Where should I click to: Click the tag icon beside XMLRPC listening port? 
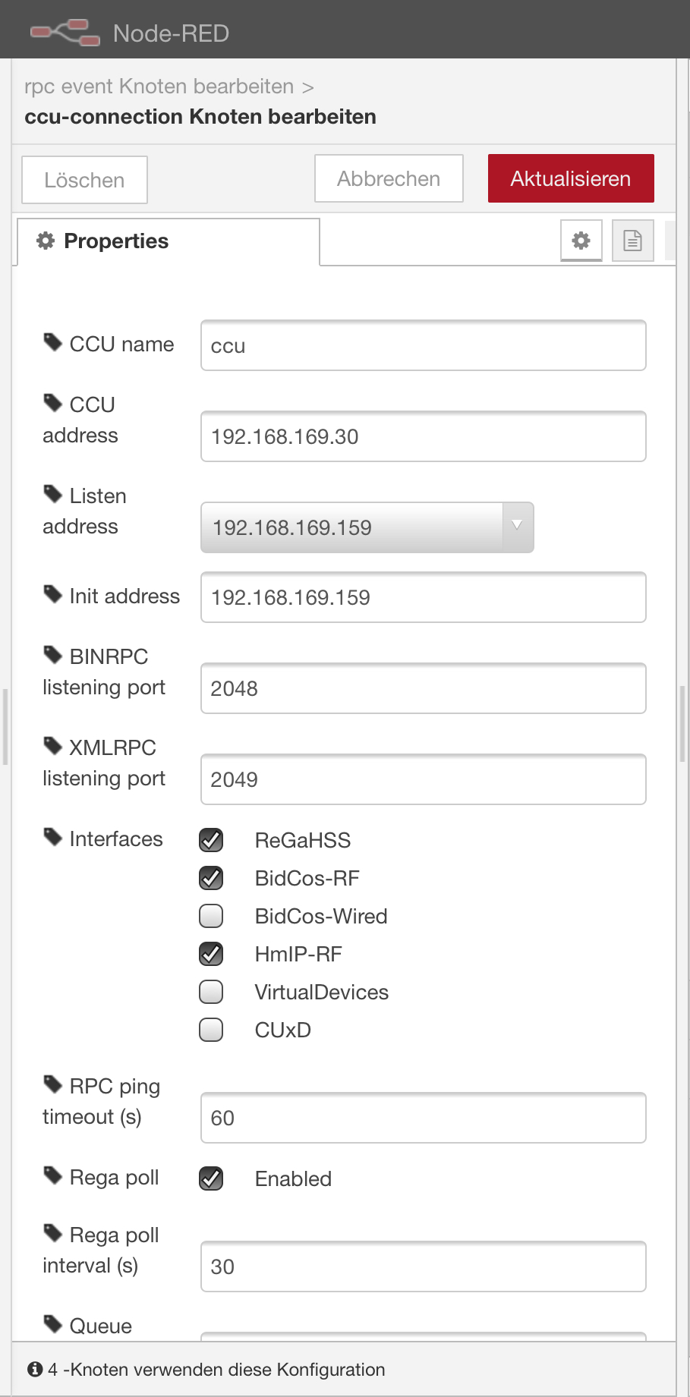(52, 746)
